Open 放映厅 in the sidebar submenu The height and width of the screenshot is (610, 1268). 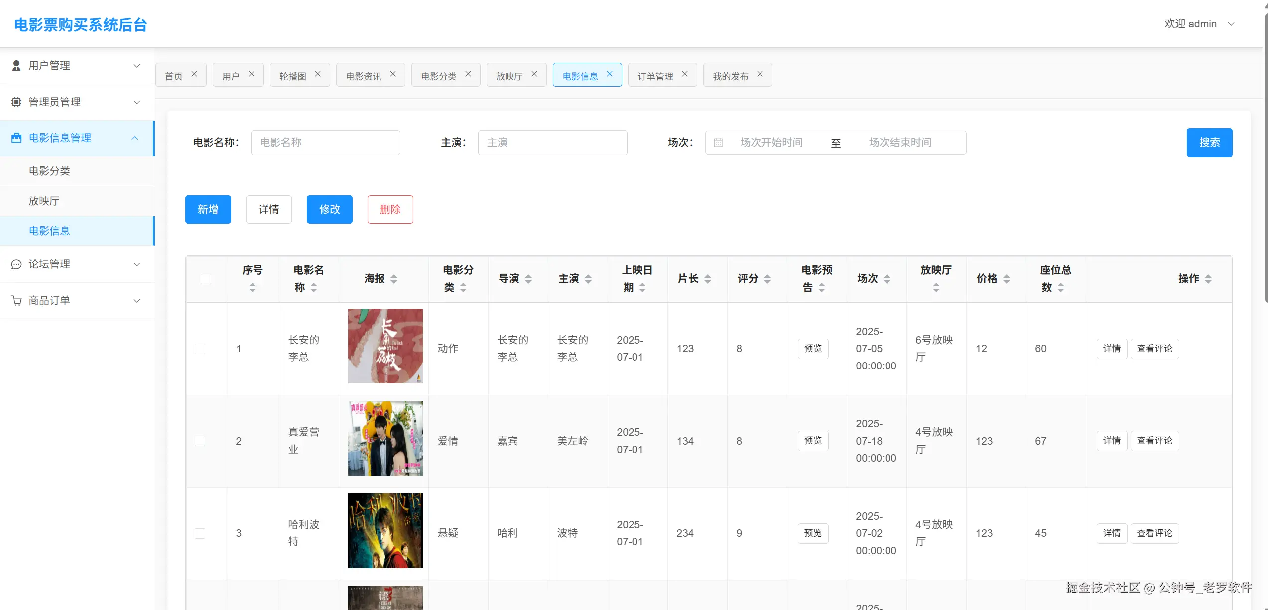click(44, 201)
